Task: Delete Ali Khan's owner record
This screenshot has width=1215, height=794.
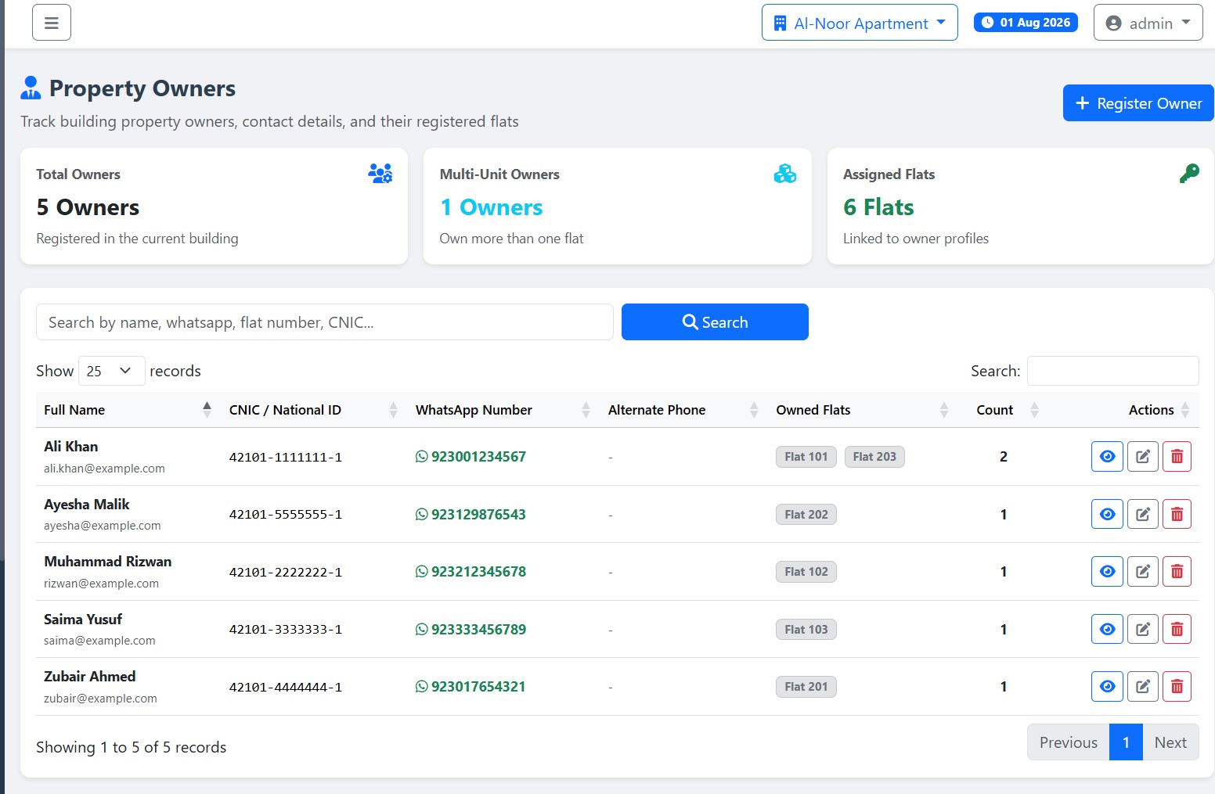Action: tap(1177, 457)
